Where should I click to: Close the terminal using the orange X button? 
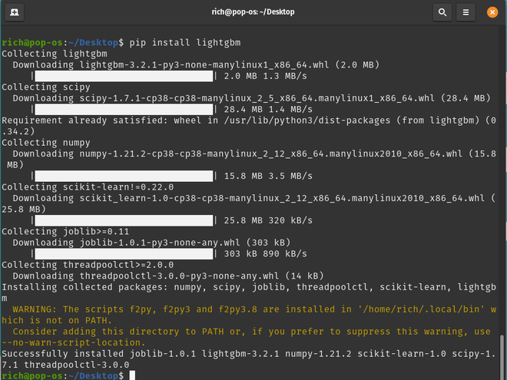pyautogui.click(x=492, y=12)
